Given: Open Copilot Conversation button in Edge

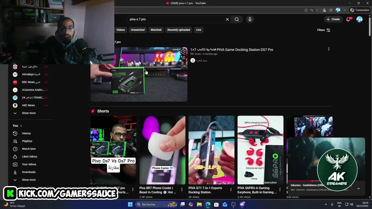Looking at the screenshot, I should coord(360,10).
